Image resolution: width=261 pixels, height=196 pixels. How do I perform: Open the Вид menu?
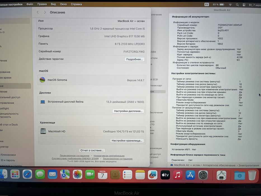(x=53, y=4)
